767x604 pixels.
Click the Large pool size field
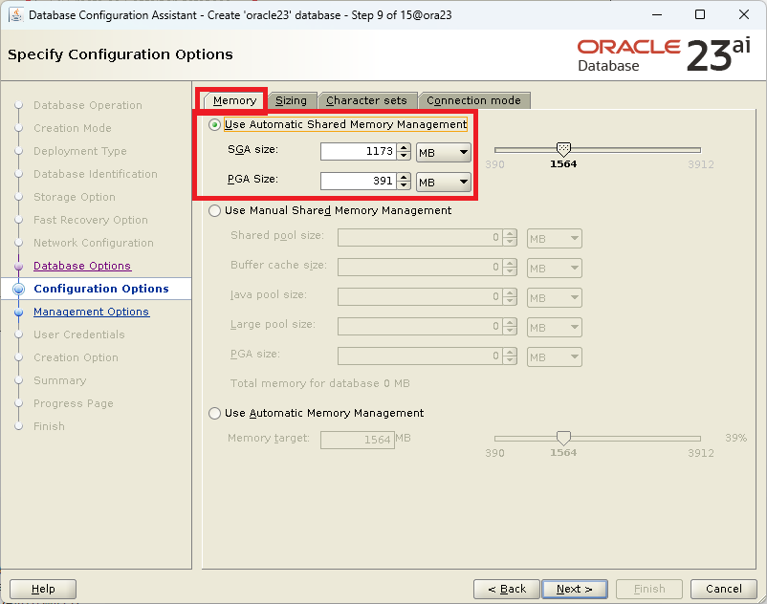[420, 326]
